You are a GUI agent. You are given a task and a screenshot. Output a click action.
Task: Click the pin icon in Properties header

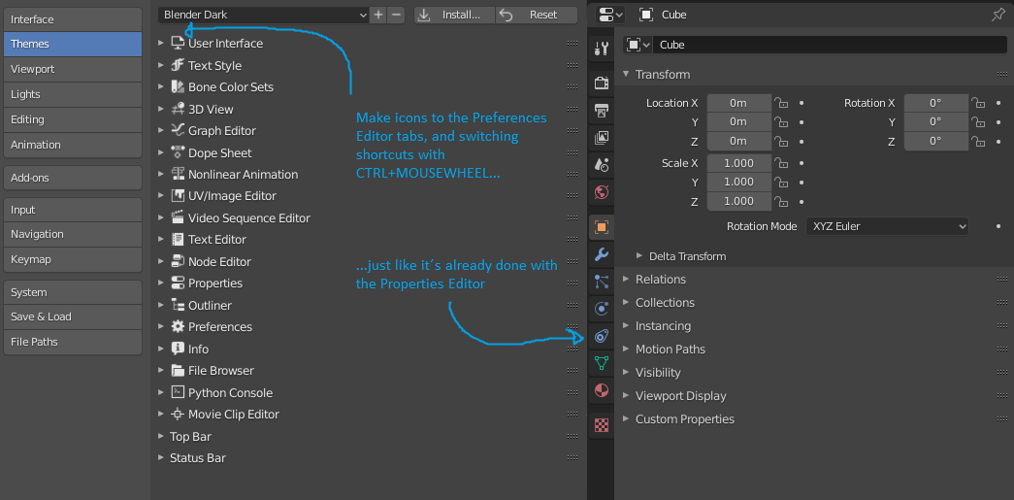pyautogui.click(x=998, y=15)
